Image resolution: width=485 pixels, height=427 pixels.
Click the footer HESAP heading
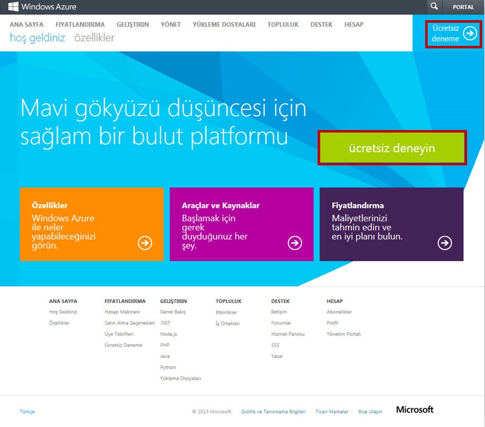(x=335, y=301)
